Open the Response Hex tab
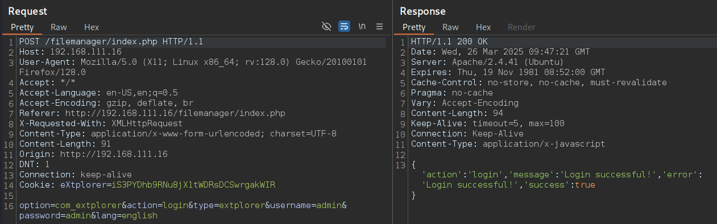717x224 pixels. [x=483, y=27]
